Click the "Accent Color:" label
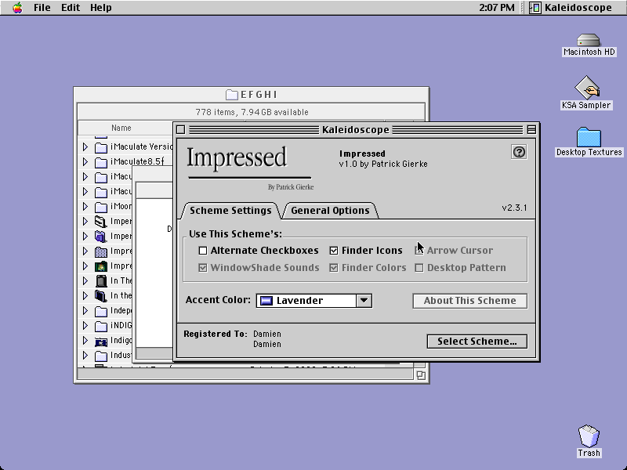 [219, 300]
